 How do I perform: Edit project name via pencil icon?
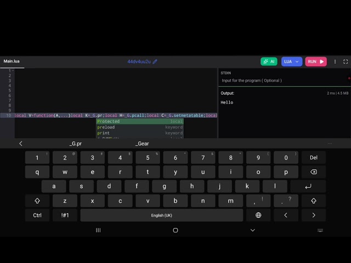click(155, 61)
